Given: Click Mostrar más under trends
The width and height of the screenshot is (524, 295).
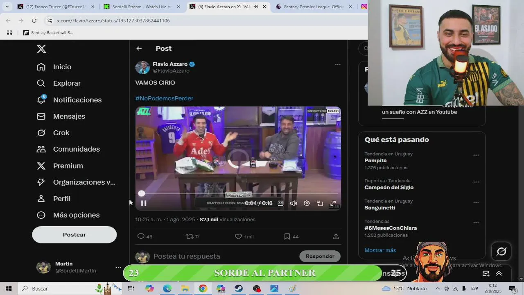Looking at the screenshot, I should pyautogui.click(x=380, y=250).
